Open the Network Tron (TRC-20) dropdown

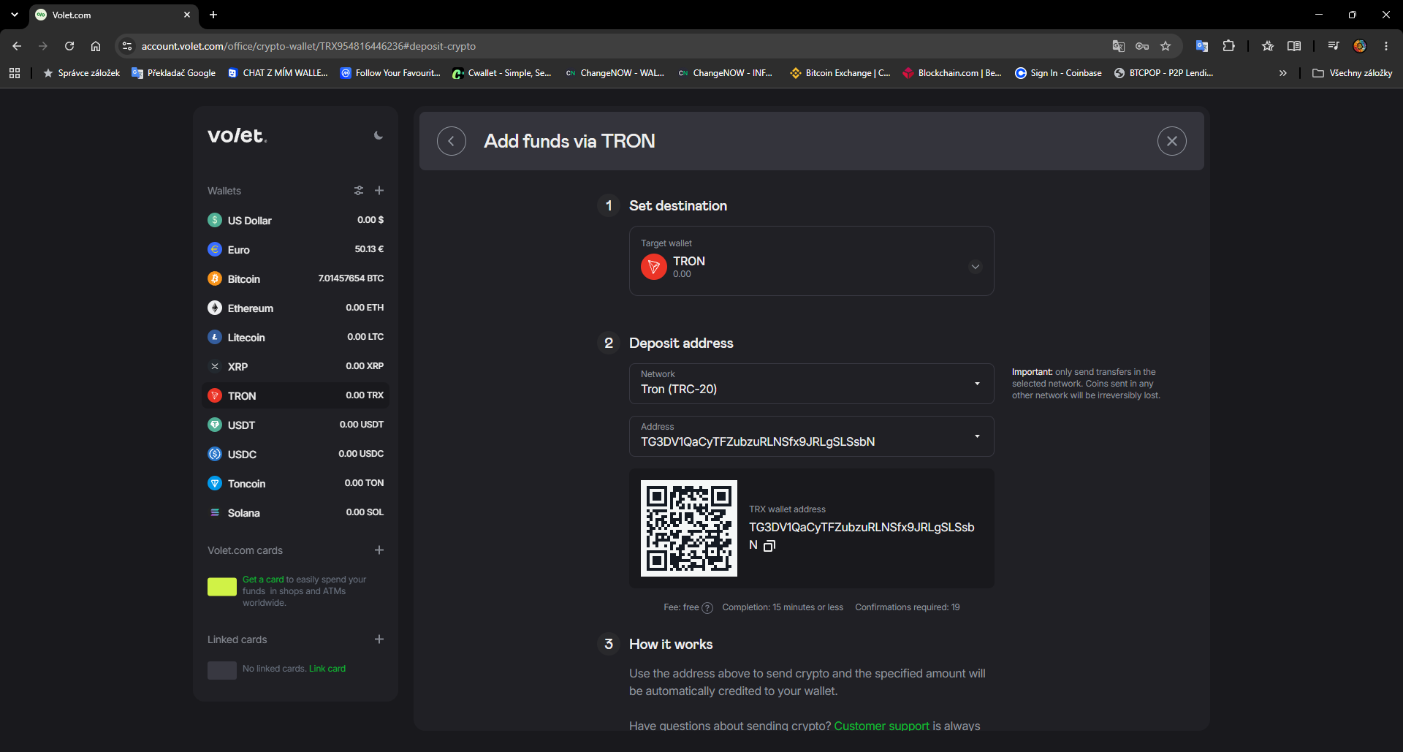(812, 384)
